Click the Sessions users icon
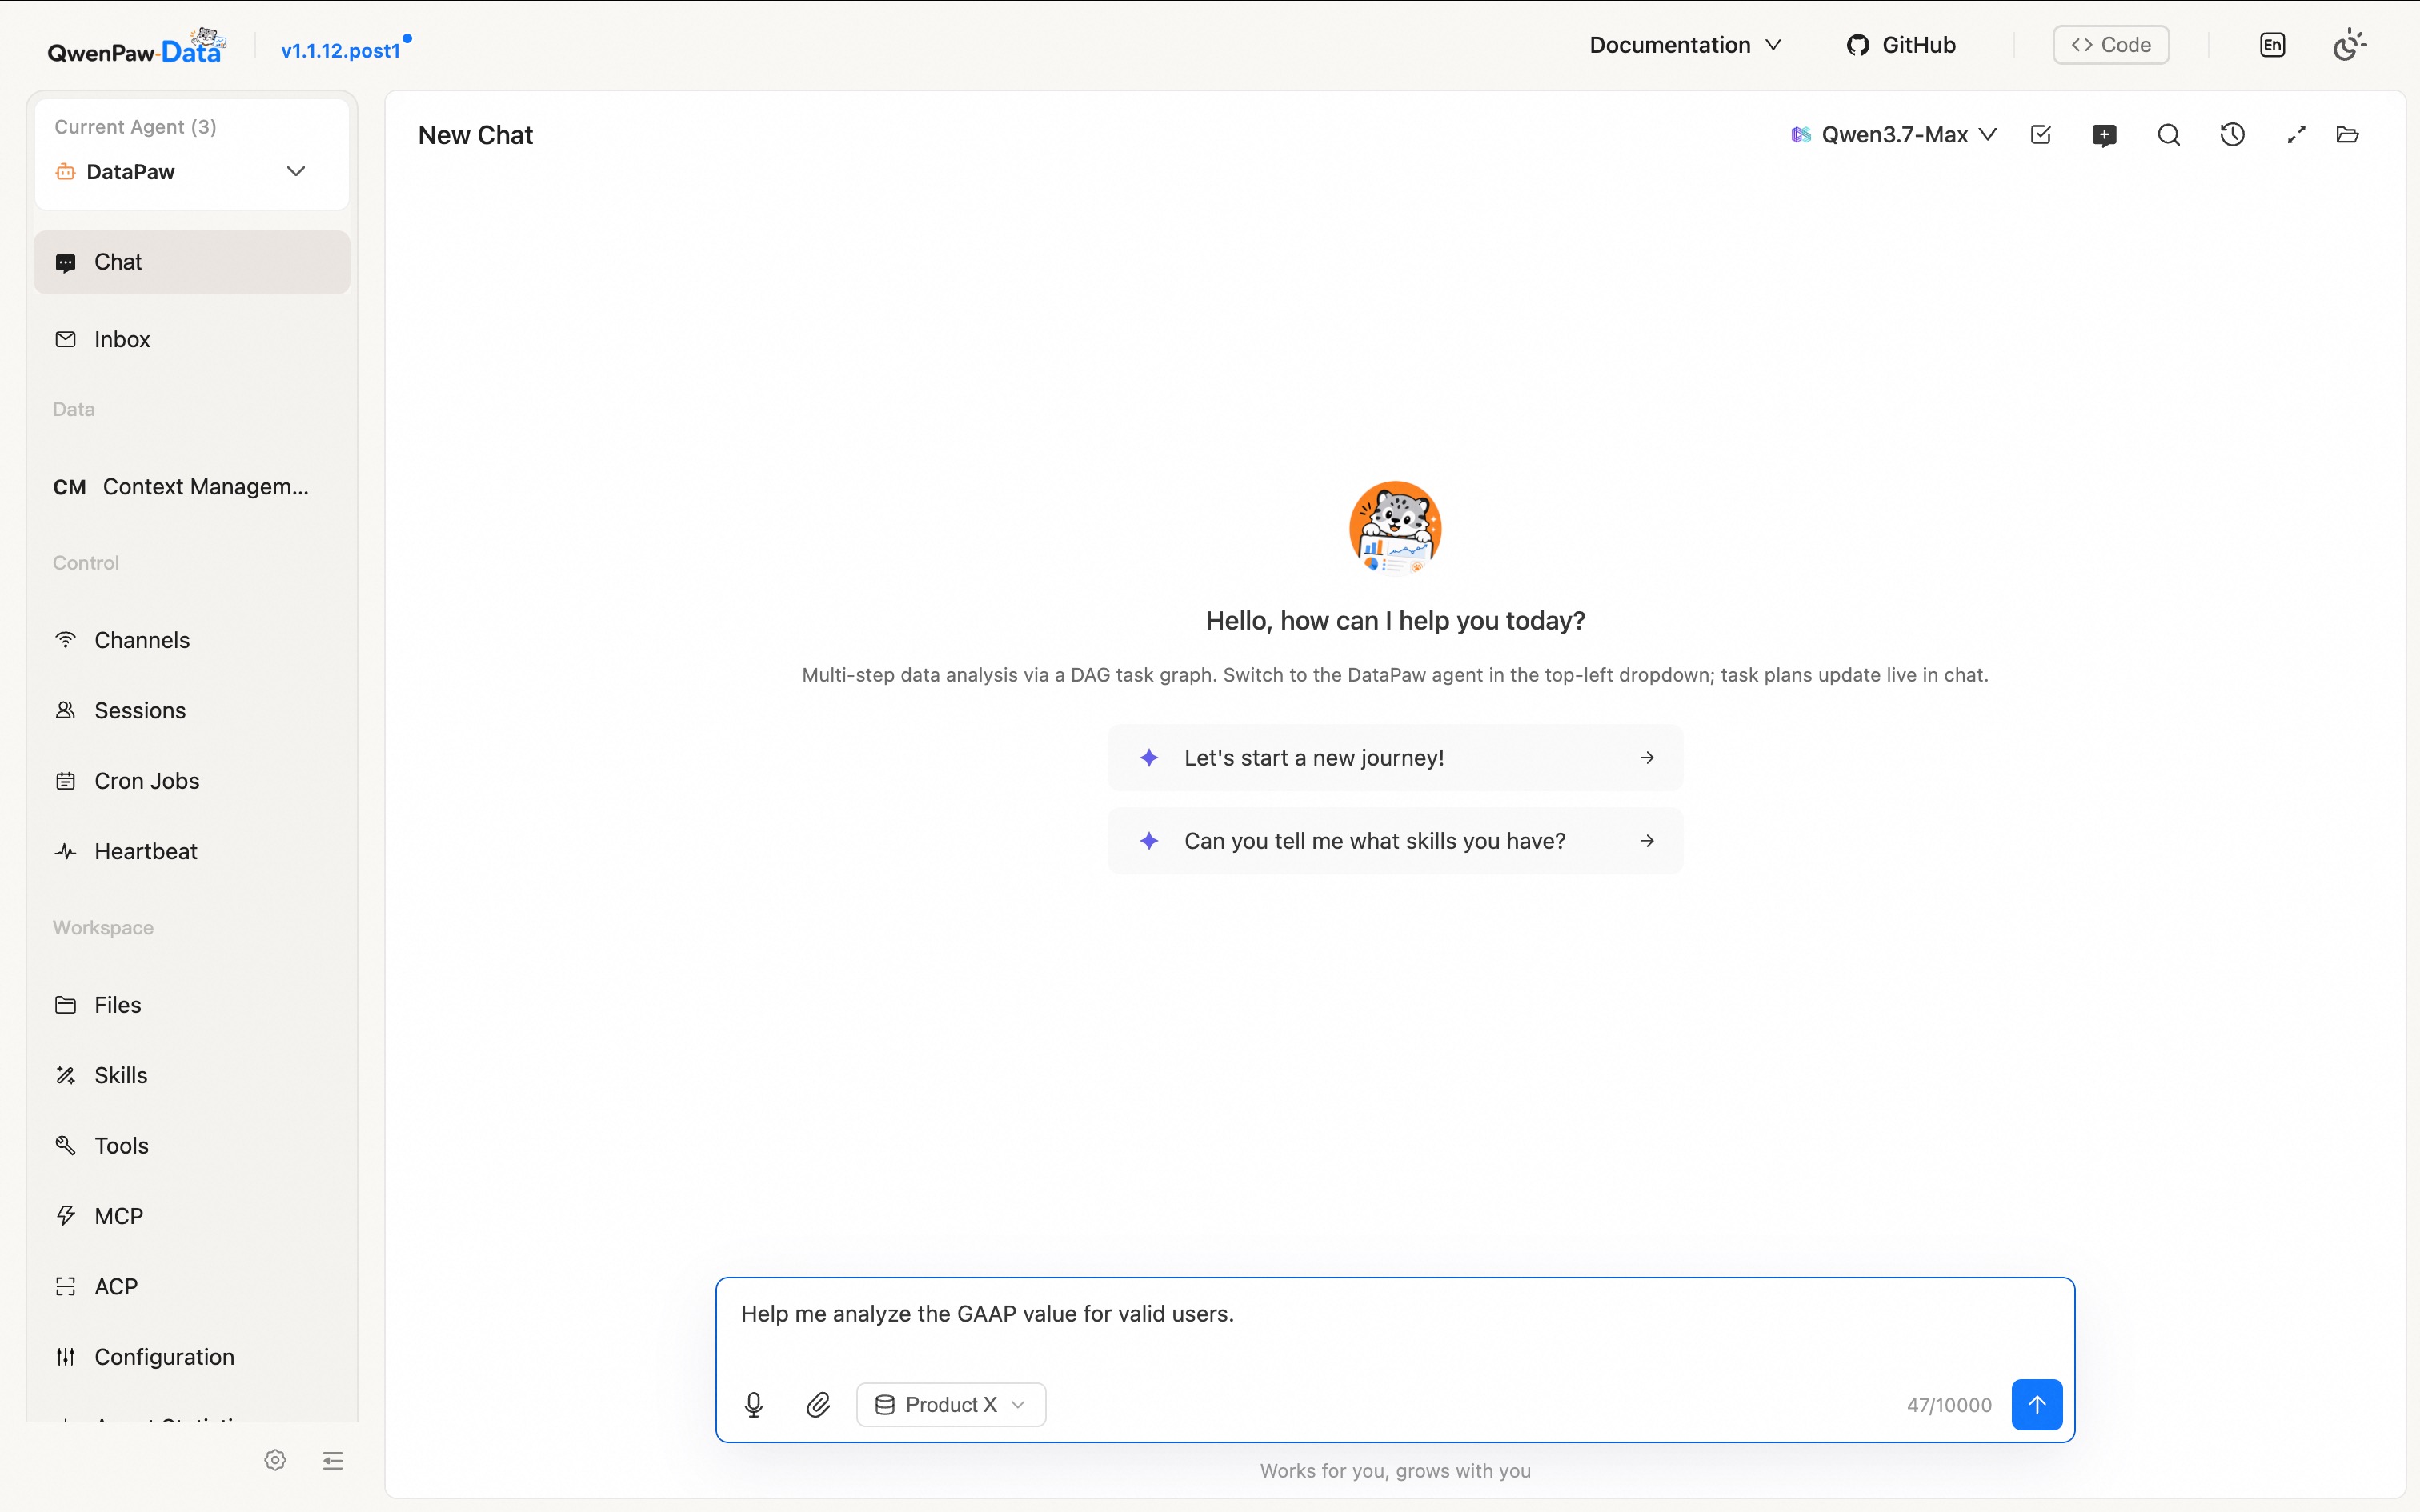Image resolution: width=2420 pixels, height=1512 pixels. click(x=66, y=710)
